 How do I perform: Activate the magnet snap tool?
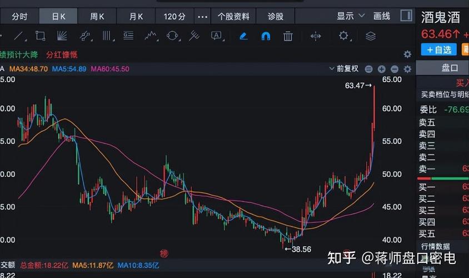pyautogui.click(x=266, y=36)
